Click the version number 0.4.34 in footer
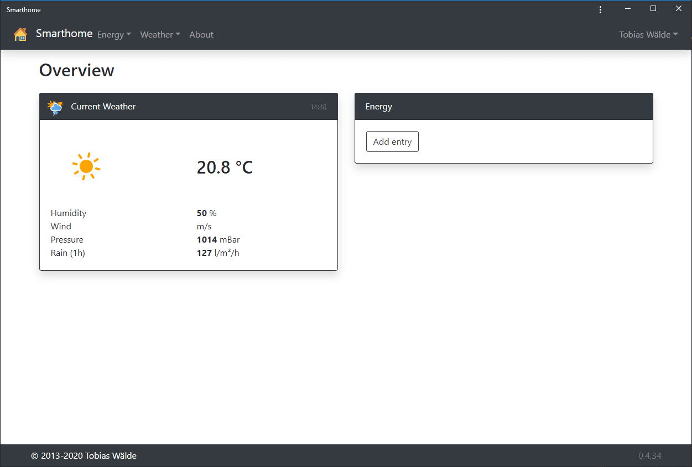 tap(649, 456)
